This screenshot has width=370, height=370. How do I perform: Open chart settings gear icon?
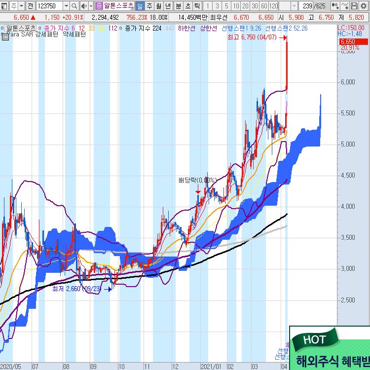[364, 6]
